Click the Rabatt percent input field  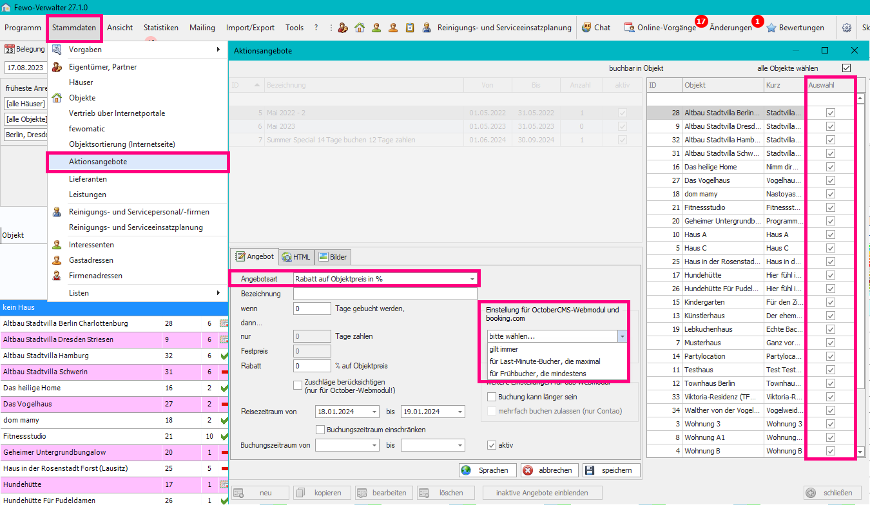tap(312, 365)
